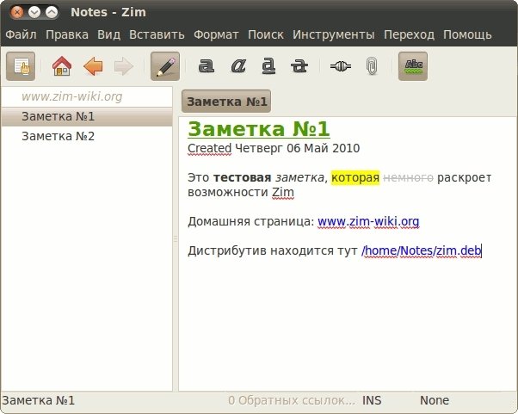The width and height of the screenshot is (518, 414).
Task: Toggle the spell check button
Action: pyautogui.click(x=413, y=65)
